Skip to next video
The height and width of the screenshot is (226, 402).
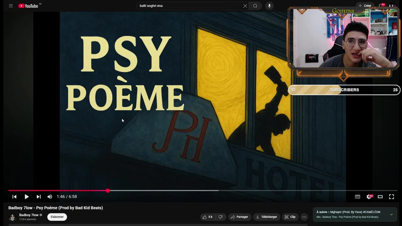pyautogui.click(x=39, y=196)
